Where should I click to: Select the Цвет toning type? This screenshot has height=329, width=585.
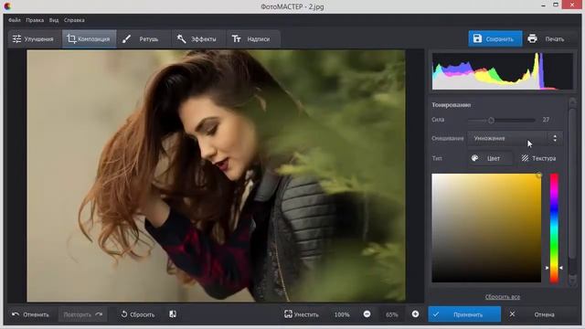[x=490, y=158]
